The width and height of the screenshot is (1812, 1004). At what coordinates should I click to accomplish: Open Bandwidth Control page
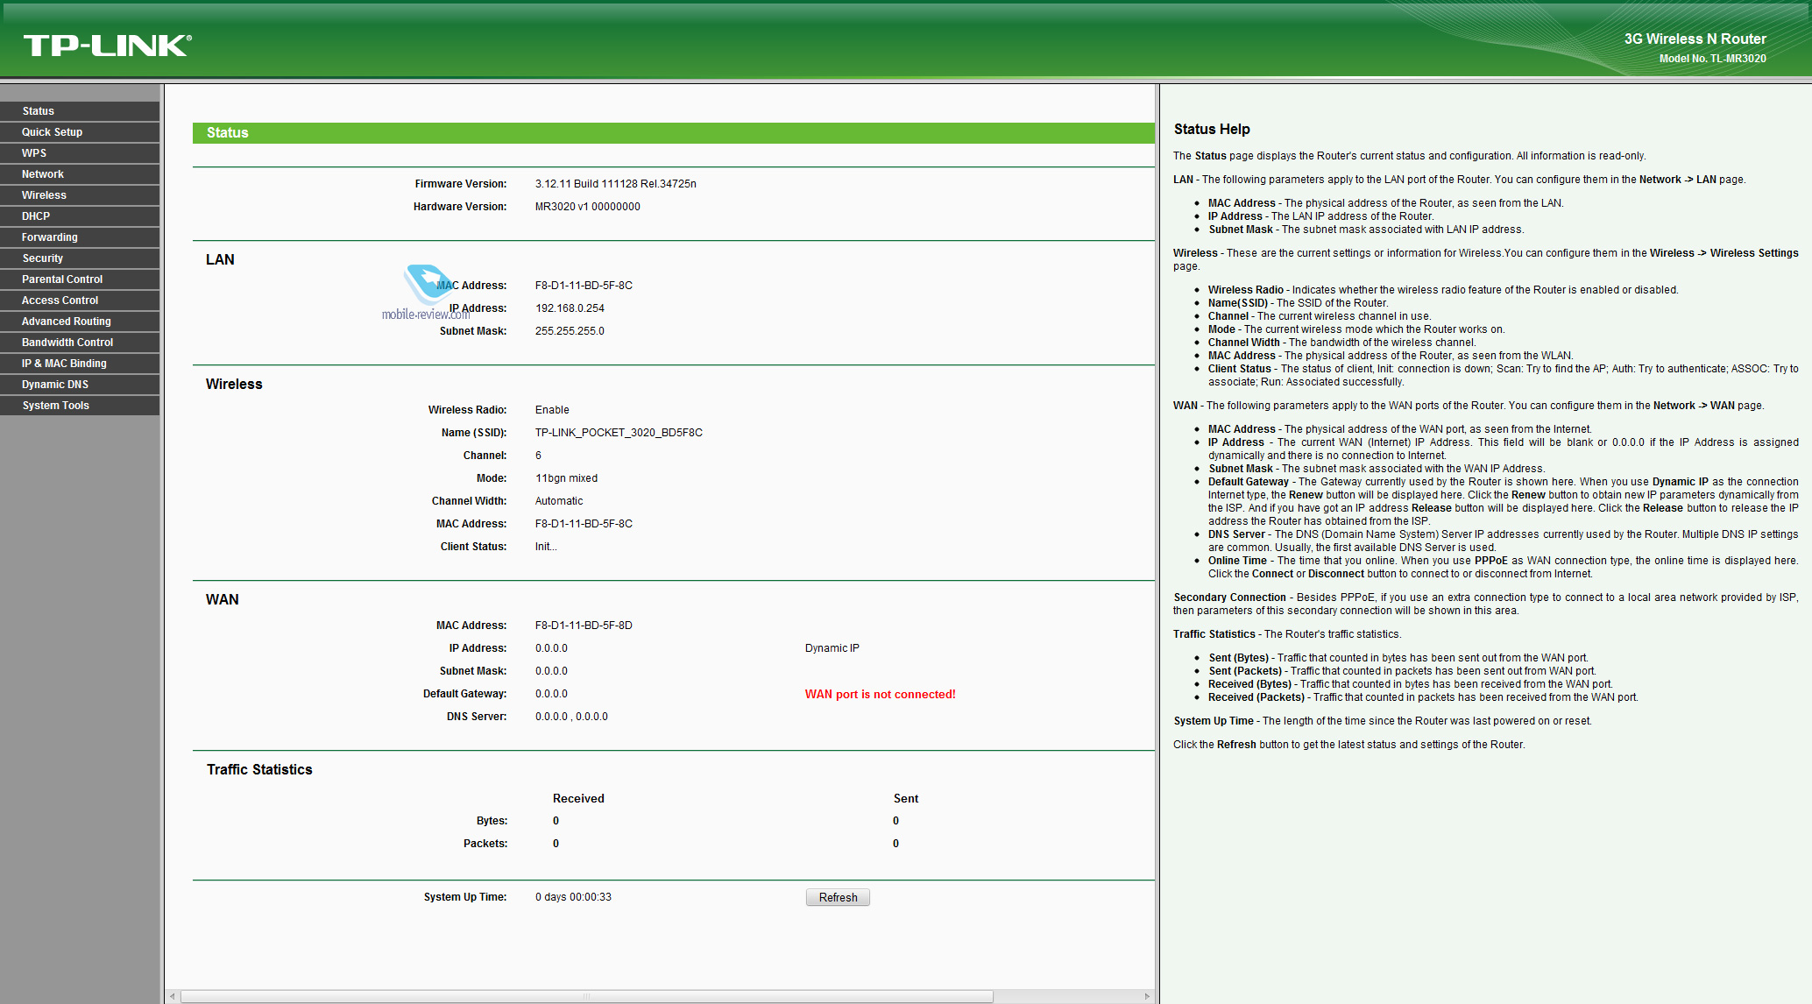tap(80, 343)
